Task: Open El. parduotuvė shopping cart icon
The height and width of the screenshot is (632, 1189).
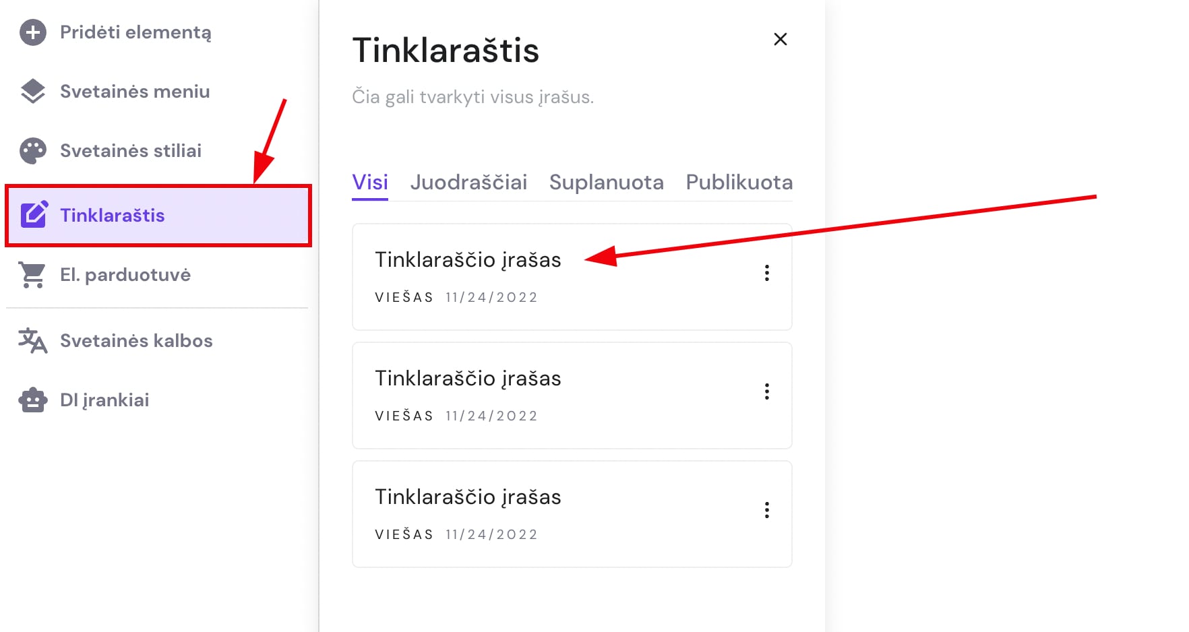Action: 32,274
